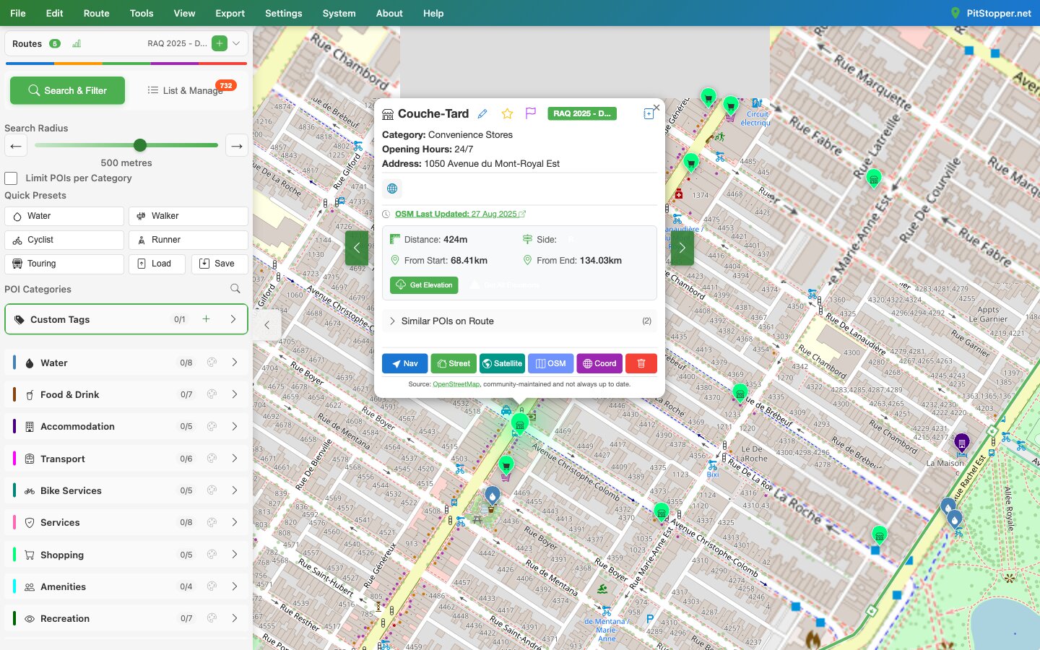Expand the Services category
The width and height of the screenshot is (1040, 650).
pos(235,522)
